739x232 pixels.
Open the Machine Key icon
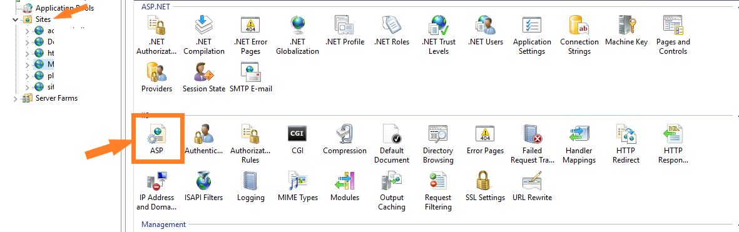(626, 24)
